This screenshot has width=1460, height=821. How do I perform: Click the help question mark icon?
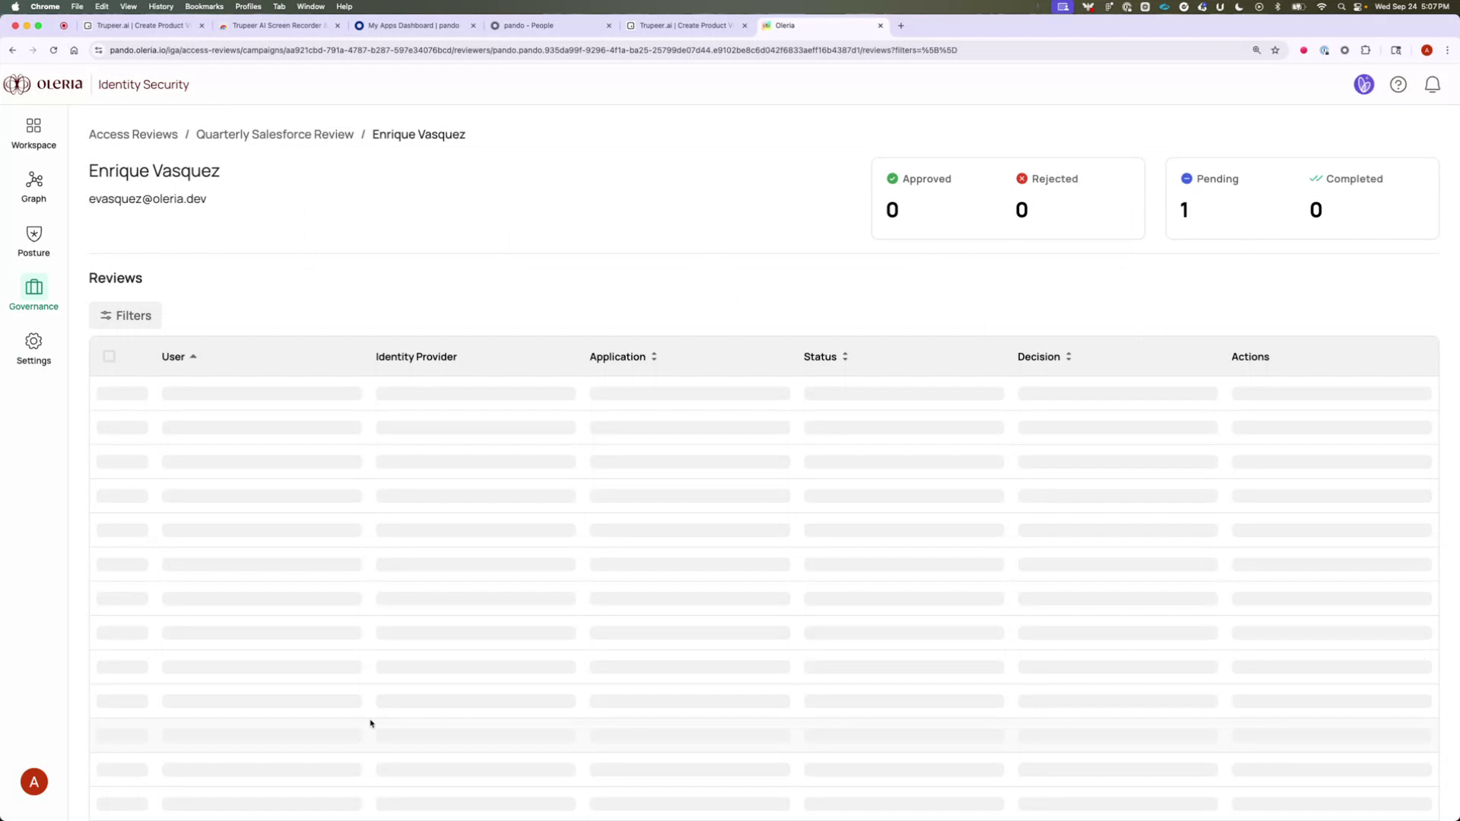1398,84
